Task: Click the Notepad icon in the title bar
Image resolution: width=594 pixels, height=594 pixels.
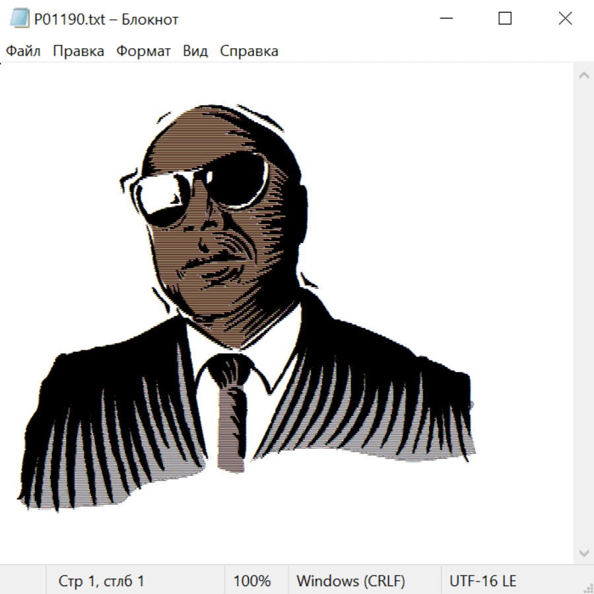Action: click(20, 19)
